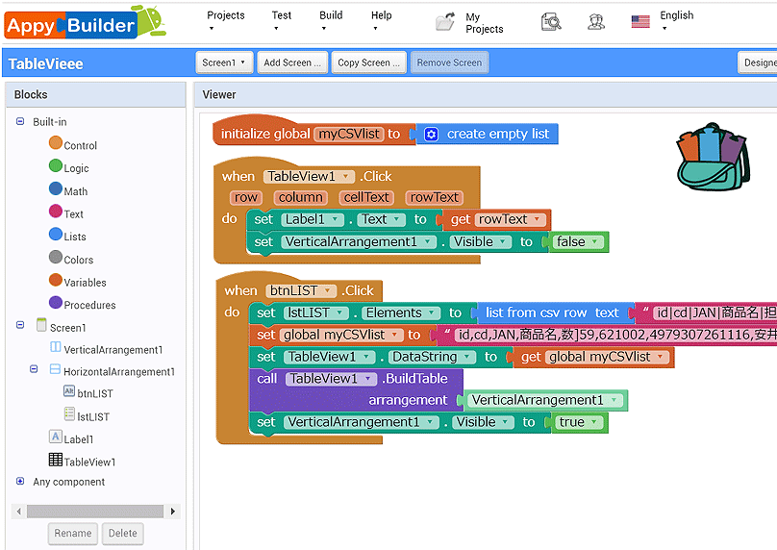
Task: Click the lstLIST listview icon in tree
Action: (69, 414)
